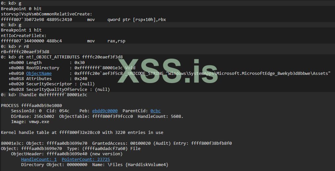This screenshot has height=171, width=335.
Task: Select DirBase: 256cb002 value
Action: (x=33, y=117)
